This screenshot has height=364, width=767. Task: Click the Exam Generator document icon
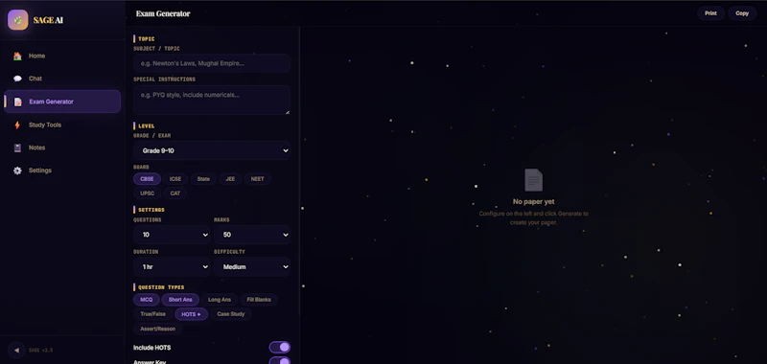pos(17,102)
